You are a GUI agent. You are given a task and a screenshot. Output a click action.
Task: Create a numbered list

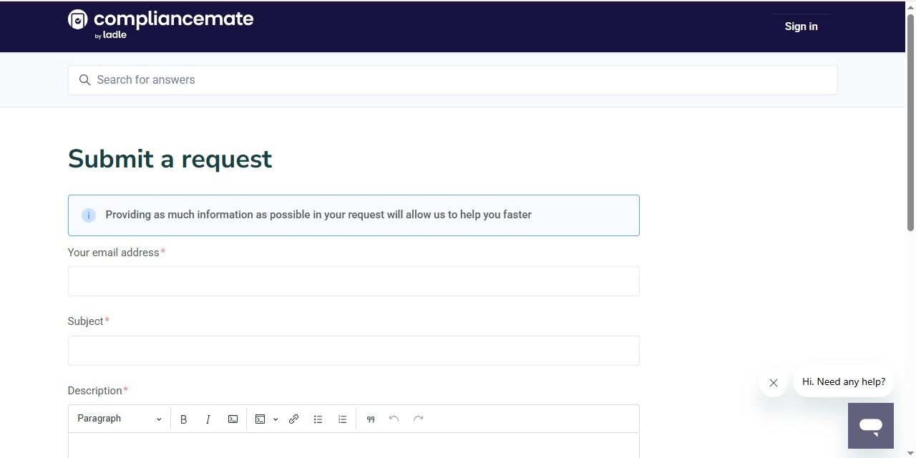click(342, 419)
